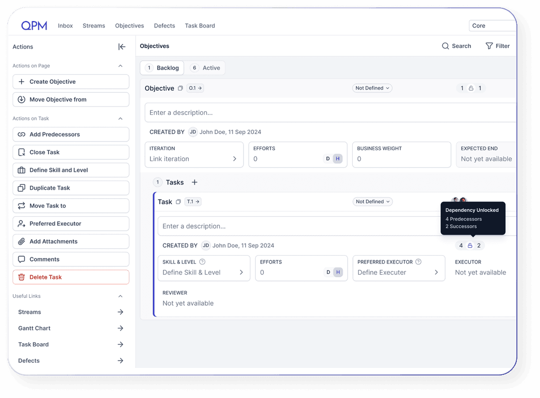The width and height of the screenshot is (540, 398).
Task: Collapse the Actions sidebar with the collapse icon
Action: tap(122, 46)
